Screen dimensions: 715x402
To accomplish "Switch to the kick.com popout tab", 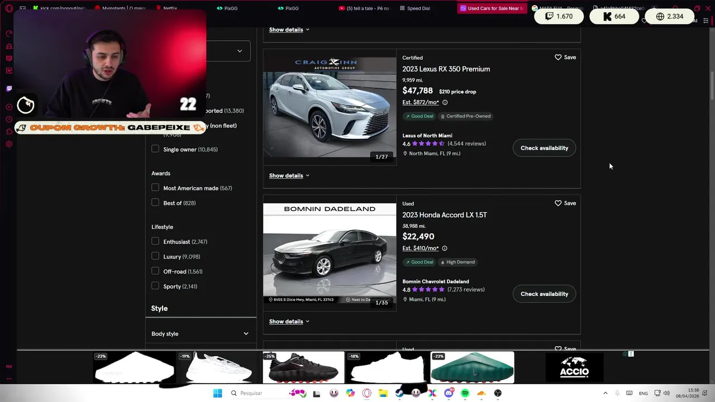I will [59, 8].
